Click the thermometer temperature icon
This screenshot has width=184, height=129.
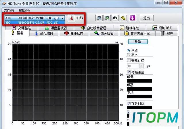point(71,18)
